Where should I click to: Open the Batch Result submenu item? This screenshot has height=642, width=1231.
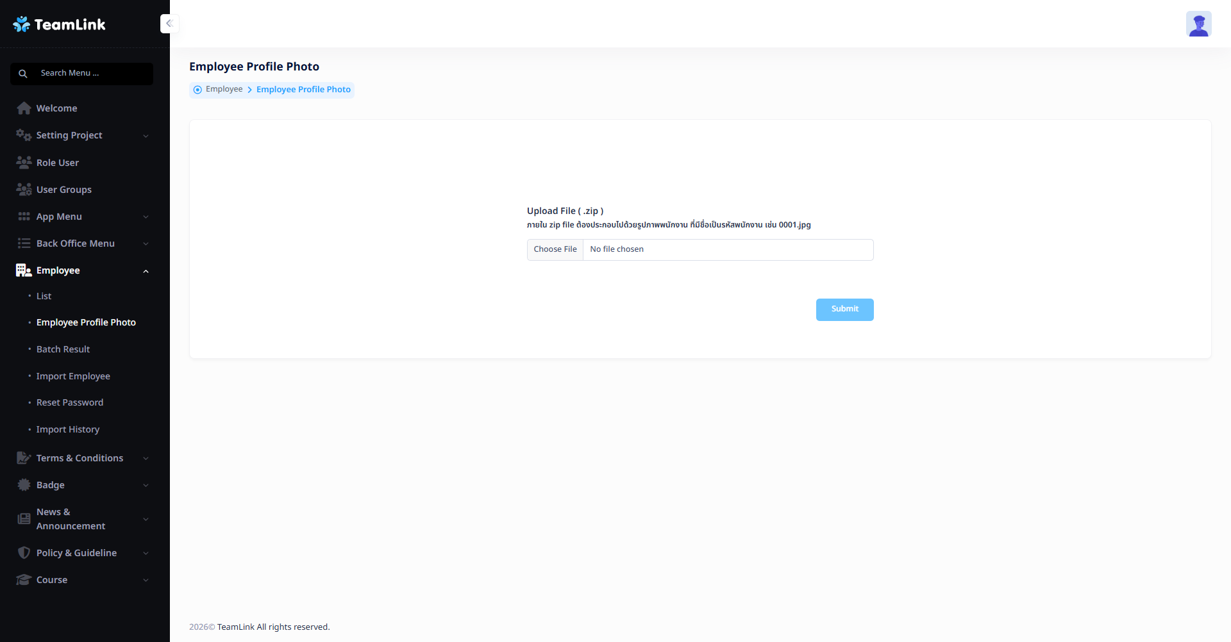[x=63, y=349]
